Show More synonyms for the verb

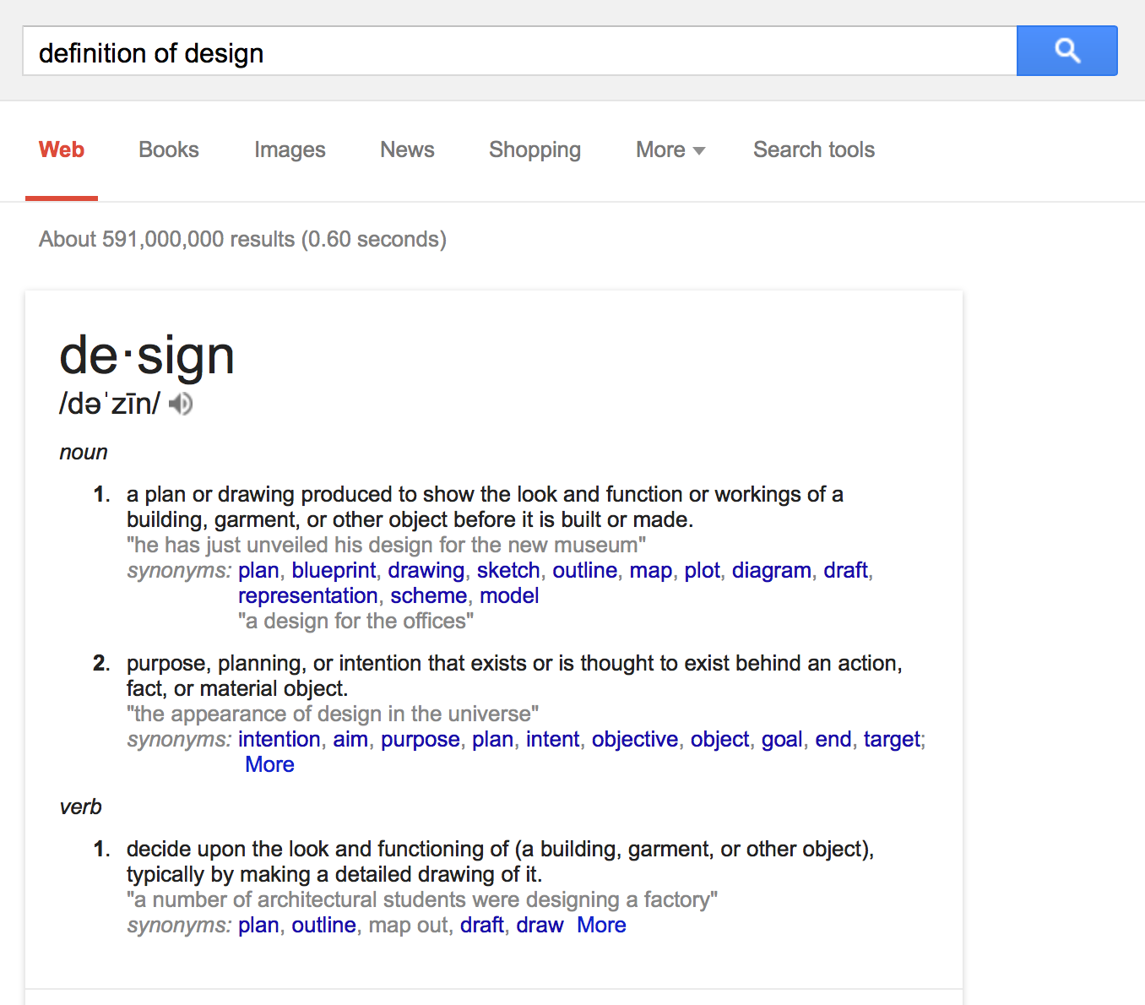click(601, 925)
